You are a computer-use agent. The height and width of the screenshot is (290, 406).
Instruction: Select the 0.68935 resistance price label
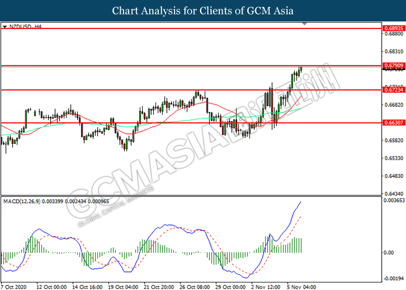coord(393,28)
